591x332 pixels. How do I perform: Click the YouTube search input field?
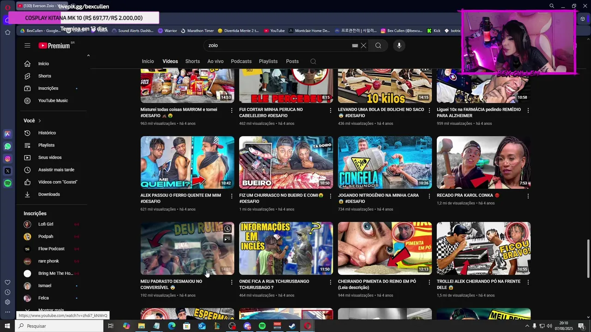coord(277,45)
